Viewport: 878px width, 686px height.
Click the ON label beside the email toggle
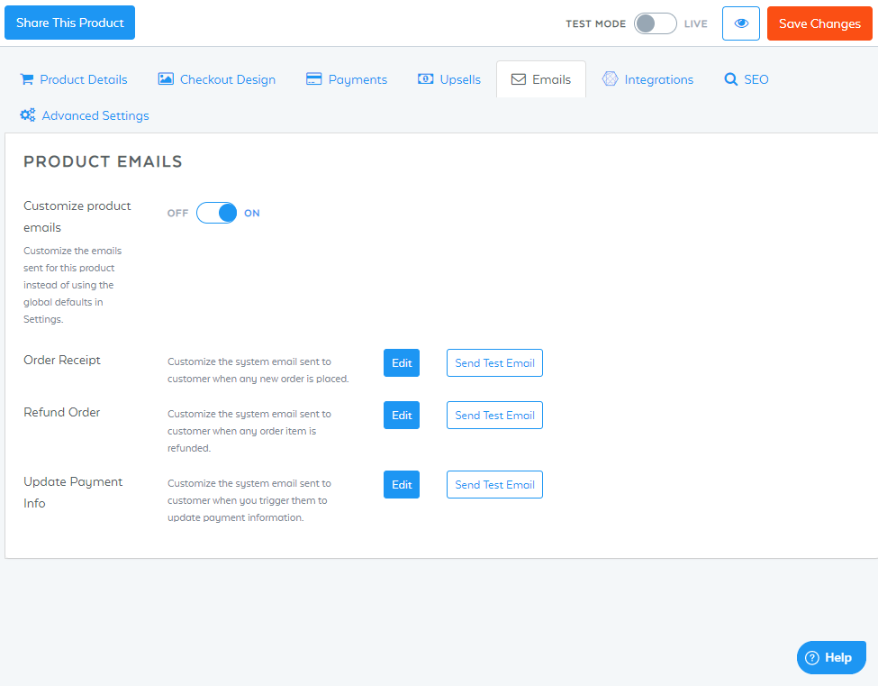pos(252,213)
